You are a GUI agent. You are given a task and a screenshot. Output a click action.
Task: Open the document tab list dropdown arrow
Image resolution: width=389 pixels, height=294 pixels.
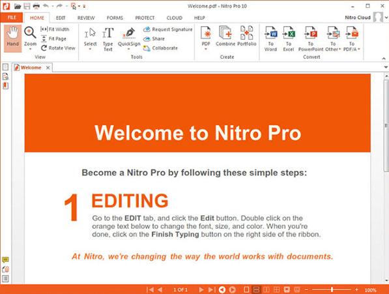point(386,67)
